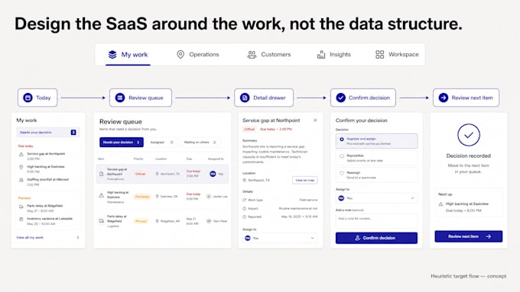Click the Review next item primary button

[x=469, y=236]
